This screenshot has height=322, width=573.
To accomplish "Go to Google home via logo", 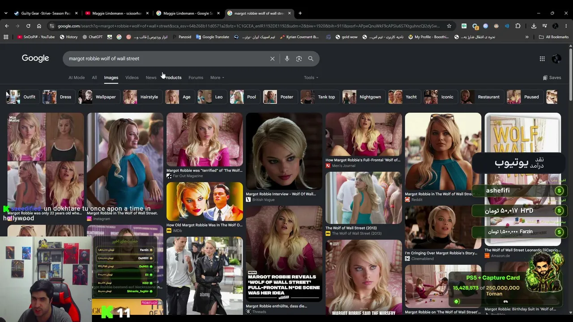I will tap(35, 59).
